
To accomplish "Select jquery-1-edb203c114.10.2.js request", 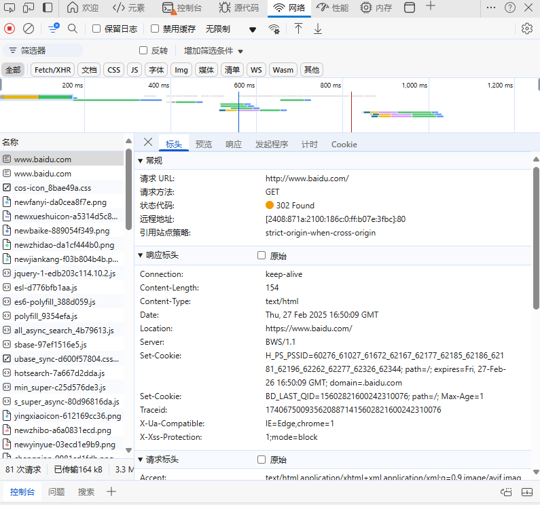I will click(62, 274).
